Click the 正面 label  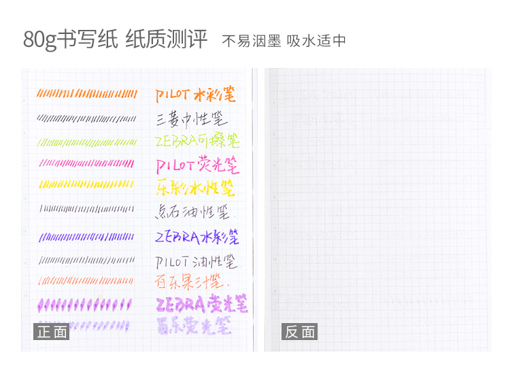[x=52, y=331]
